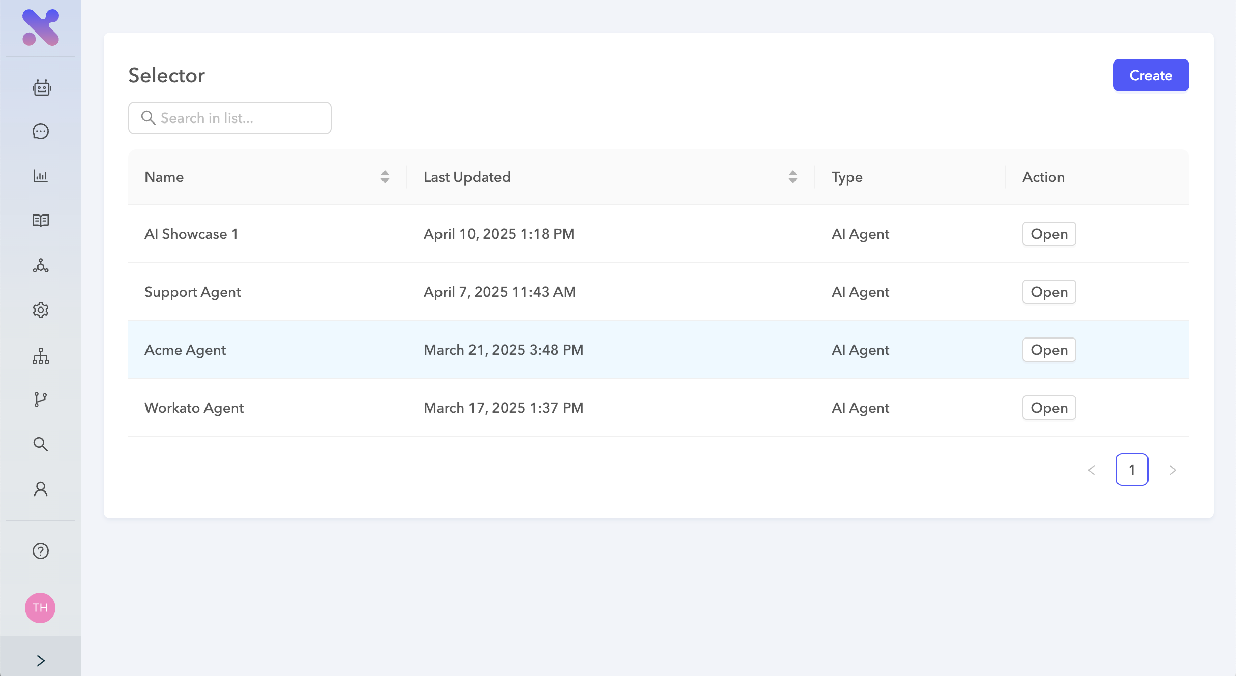Sort the table by Last Updated
Screen dimensions: 1236x676
pos(792,177)
